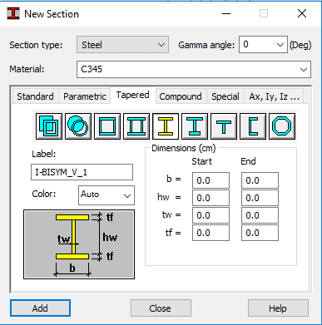
Task: Click the Start tw dimension field
Action: pos(211,215)
